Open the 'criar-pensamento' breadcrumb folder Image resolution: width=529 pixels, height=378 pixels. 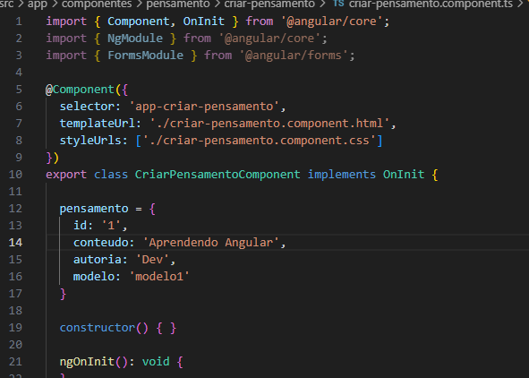(x=269, y=4)
